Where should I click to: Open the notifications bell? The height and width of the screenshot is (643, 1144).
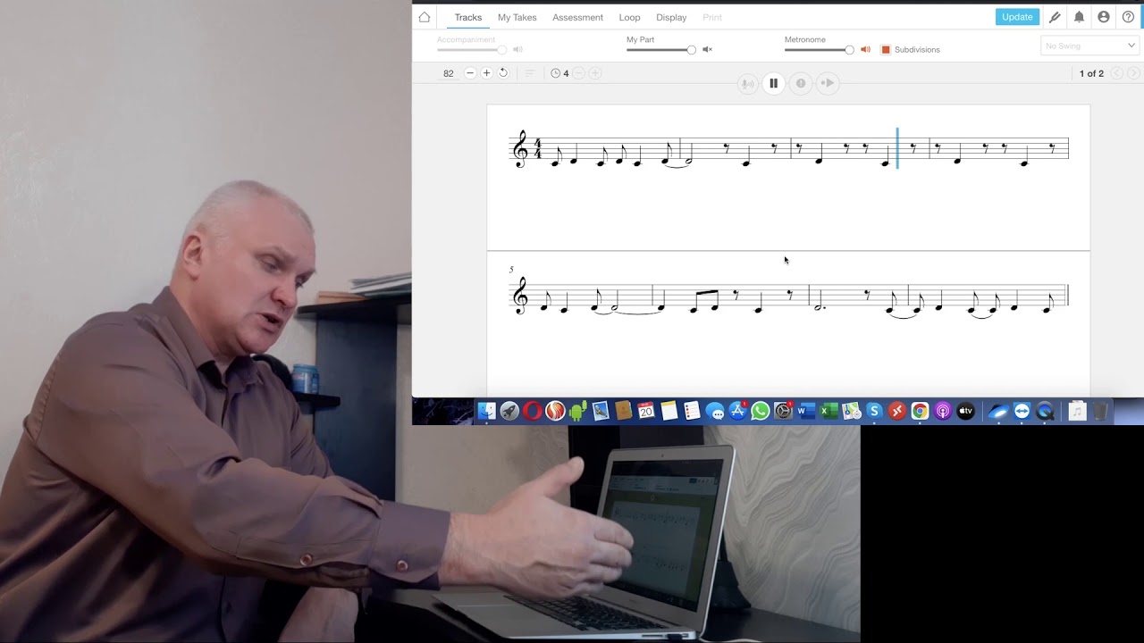click(x=1079, y=17)
